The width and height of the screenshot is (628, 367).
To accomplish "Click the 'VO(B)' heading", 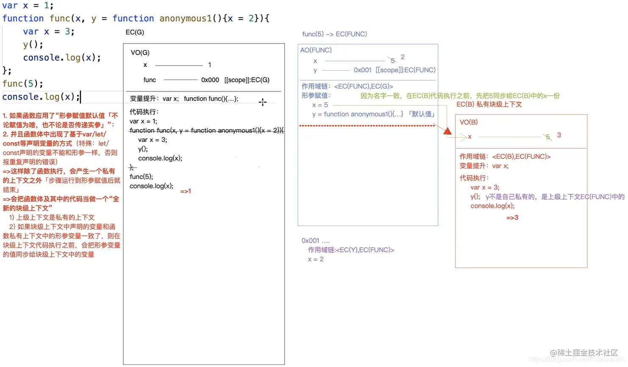I will (x=469, y=122).
